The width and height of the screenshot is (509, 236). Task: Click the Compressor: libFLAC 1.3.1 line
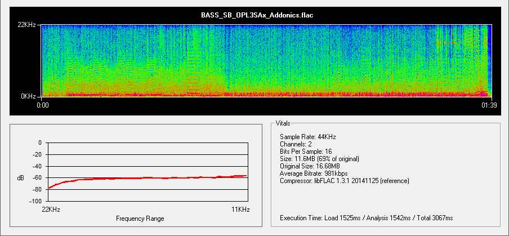[x=344, y=181]
